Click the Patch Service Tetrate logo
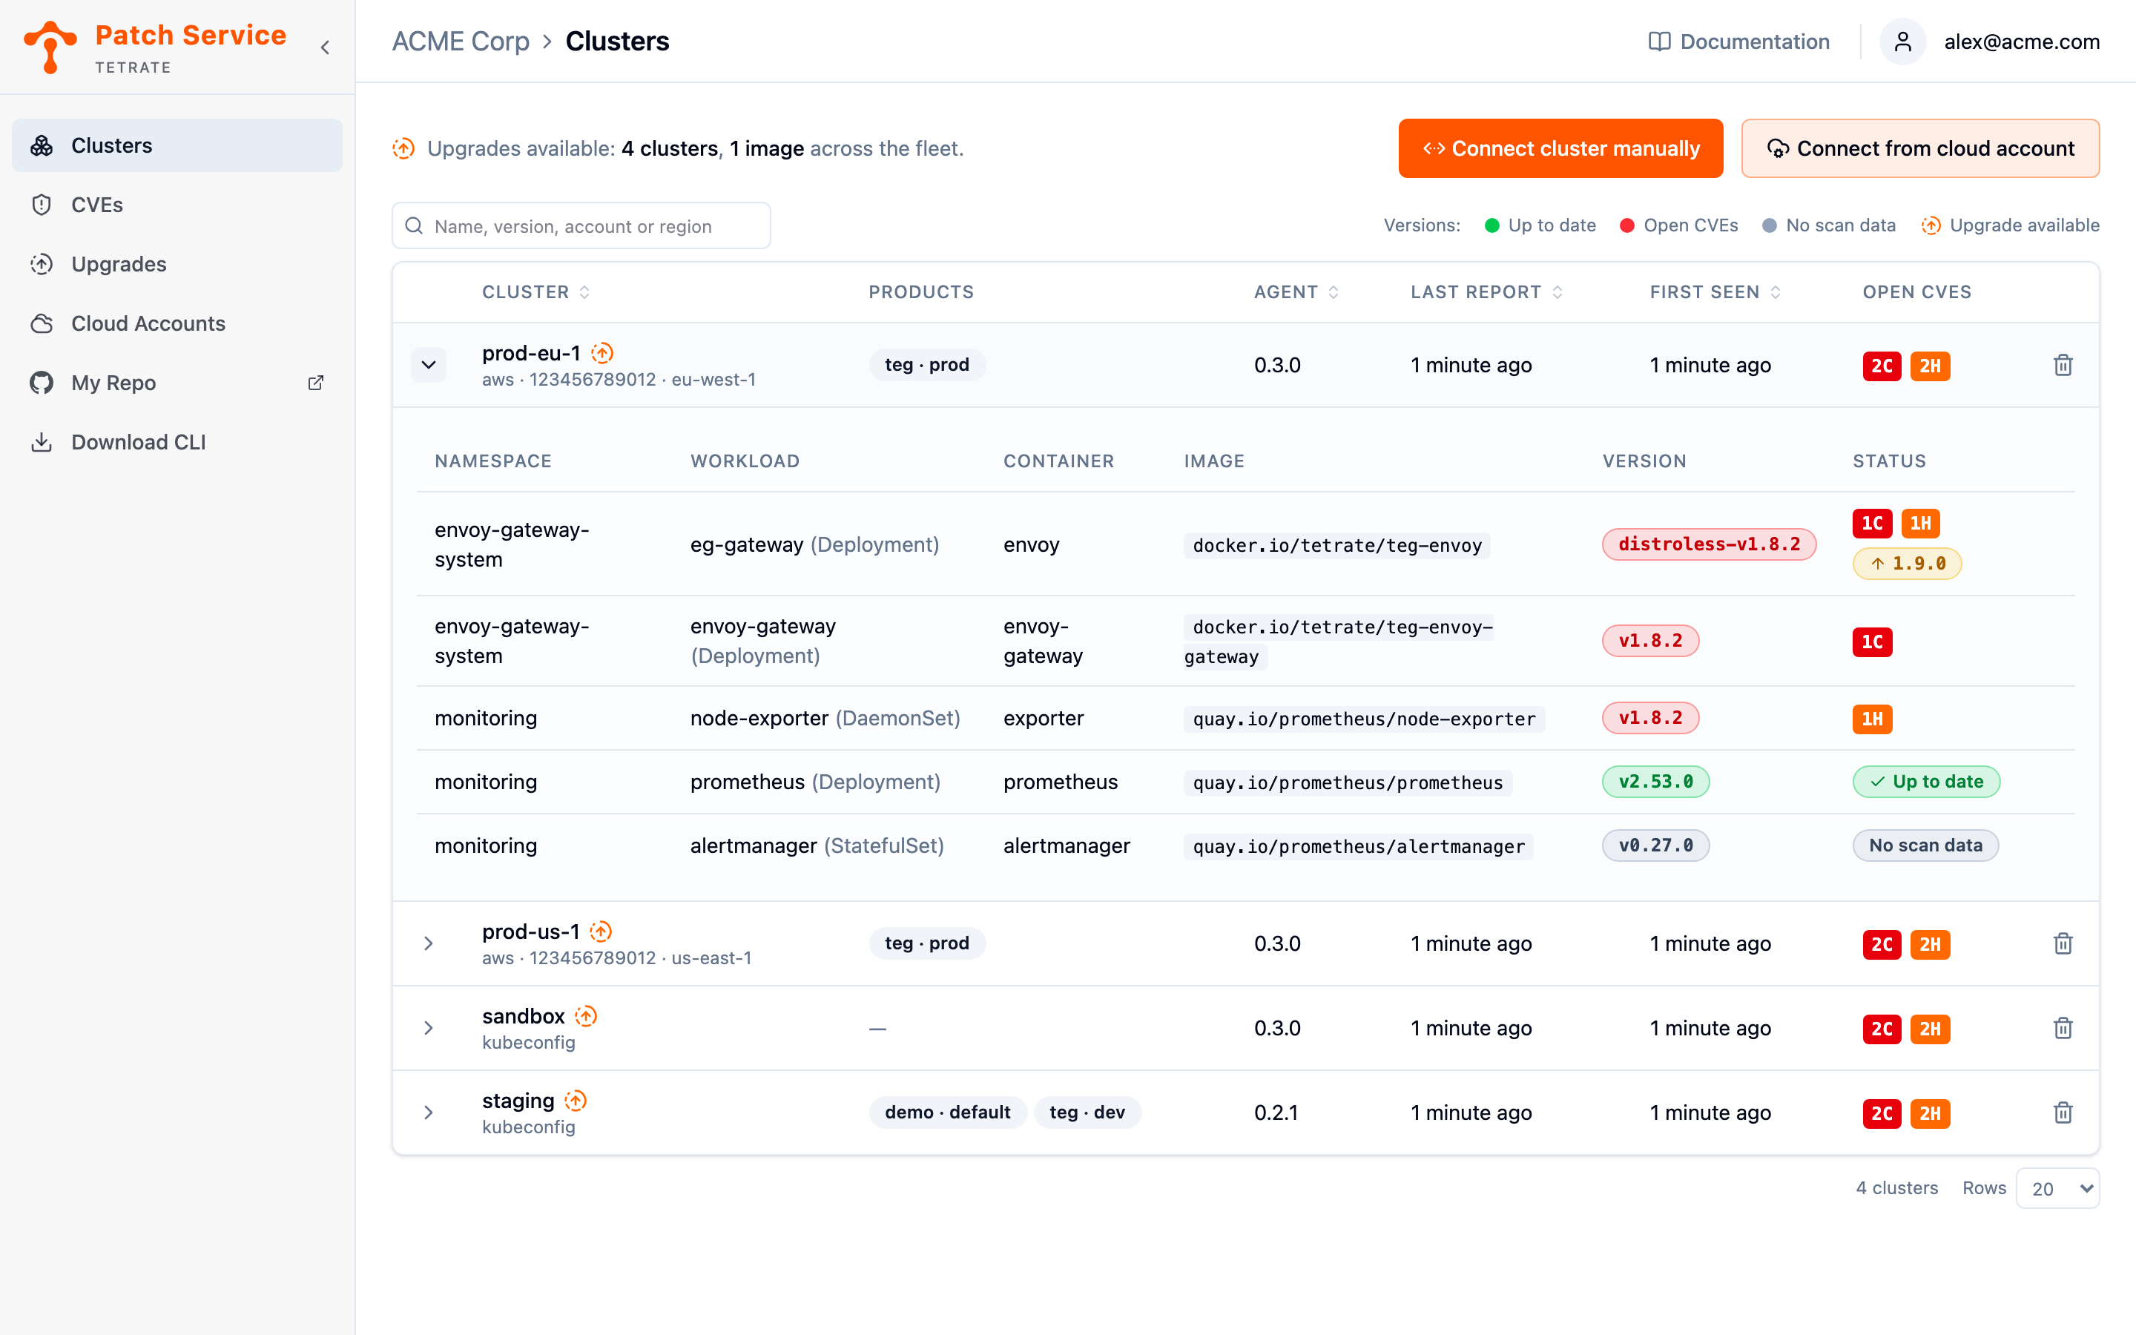The image size is (2136, 1335). 155,47
